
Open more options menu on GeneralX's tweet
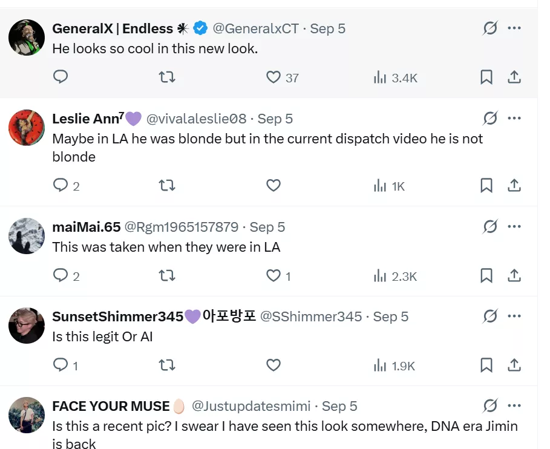click(x=514, y=28)
